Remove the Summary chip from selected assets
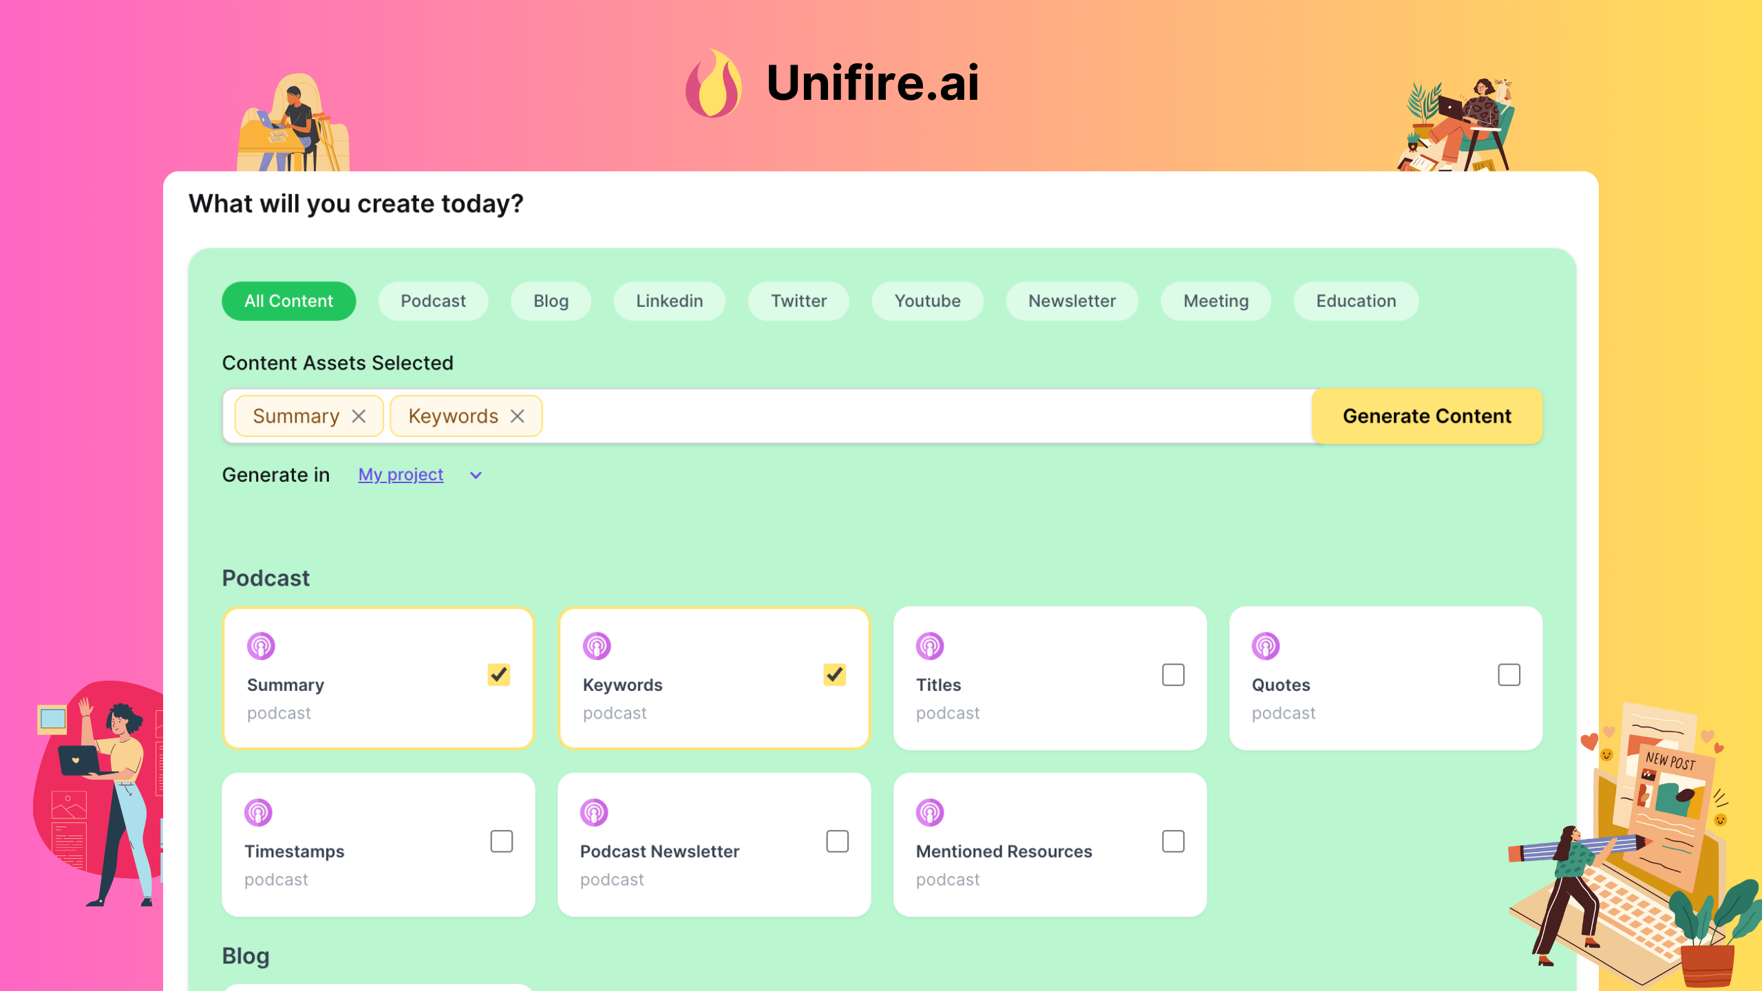The image size is (1762, 991). [x=359, y=416]
